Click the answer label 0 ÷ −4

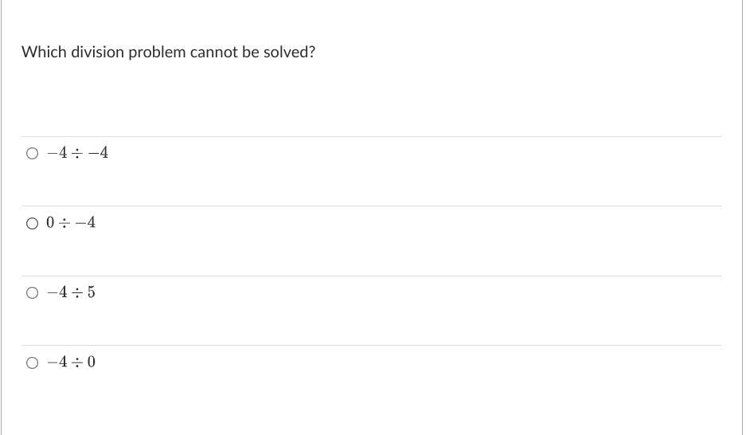pyautogui.click(x=71, y=222)
